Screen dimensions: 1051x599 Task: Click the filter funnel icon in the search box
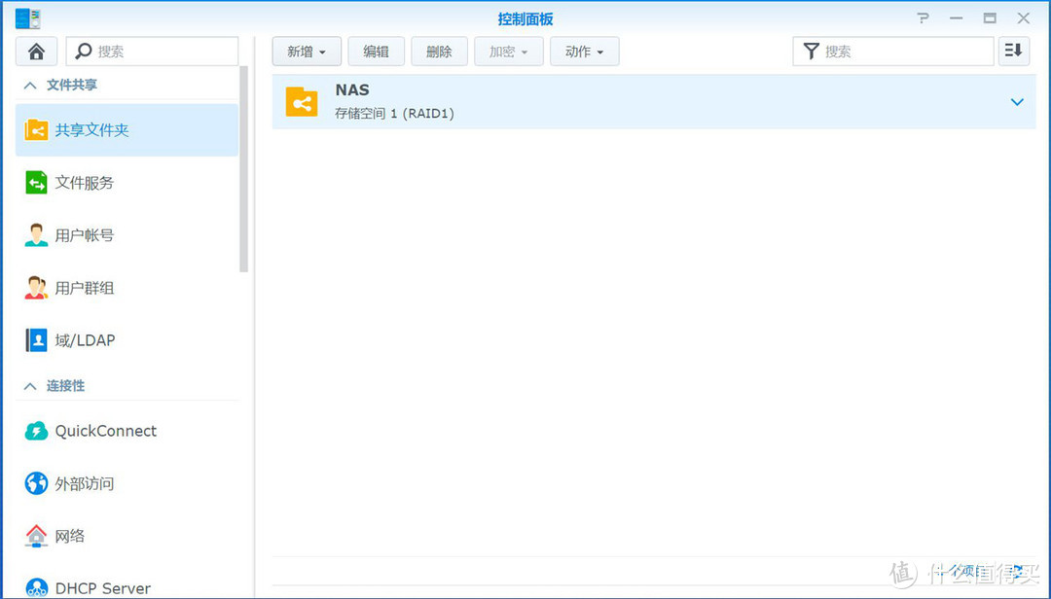[811, 51]
